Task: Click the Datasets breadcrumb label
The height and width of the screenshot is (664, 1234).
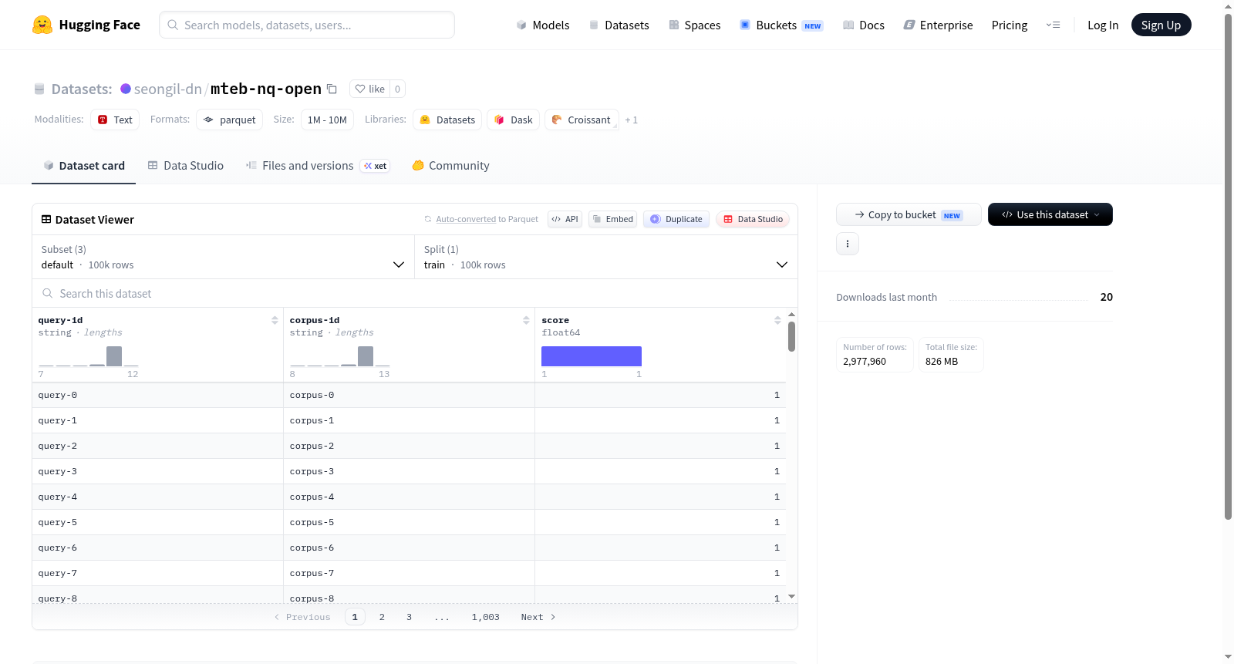Action: tap(82, 89)
